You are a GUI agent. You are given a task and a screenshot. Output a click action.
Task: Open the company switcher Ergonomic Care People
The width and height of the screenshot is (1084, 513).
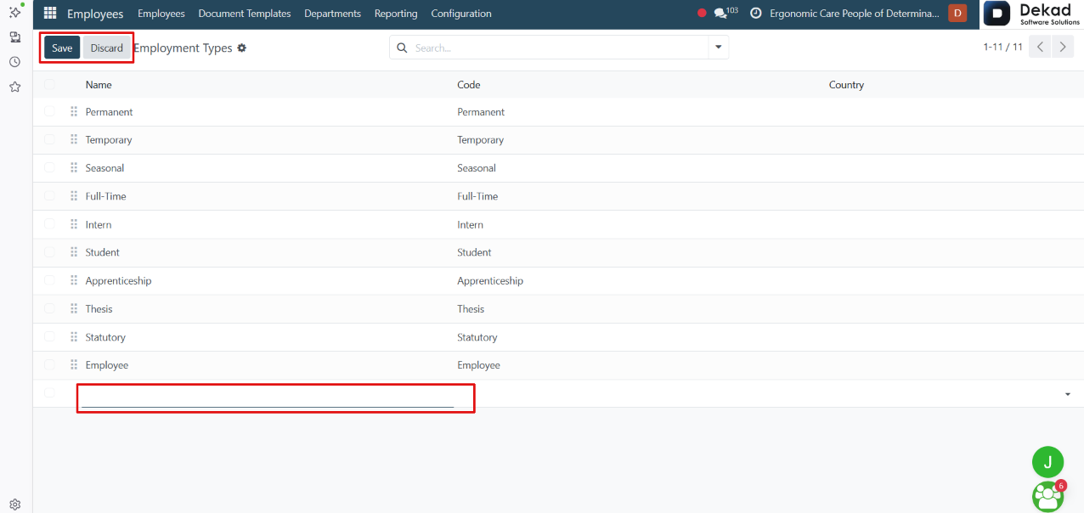coord(855,14)
